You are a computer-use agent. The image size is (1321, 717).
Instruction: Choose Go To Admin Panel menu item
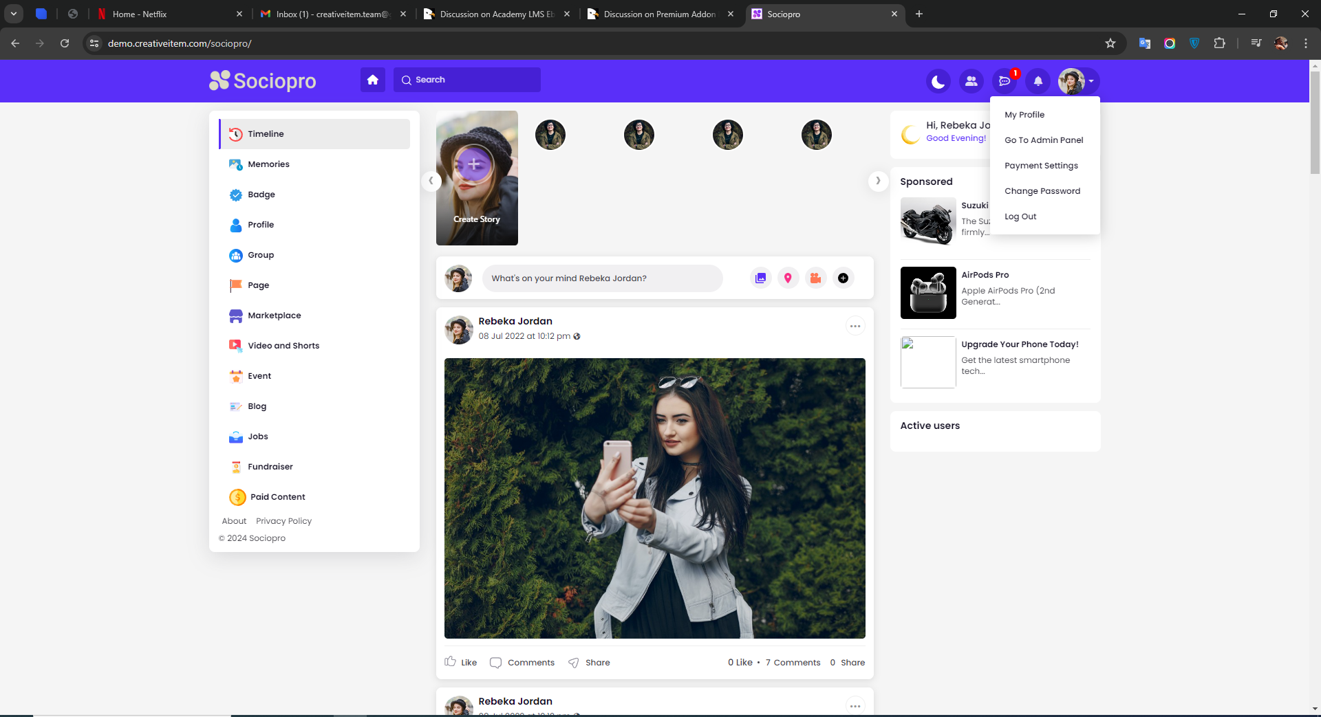pyautogui.click(x=1043, y=140)
